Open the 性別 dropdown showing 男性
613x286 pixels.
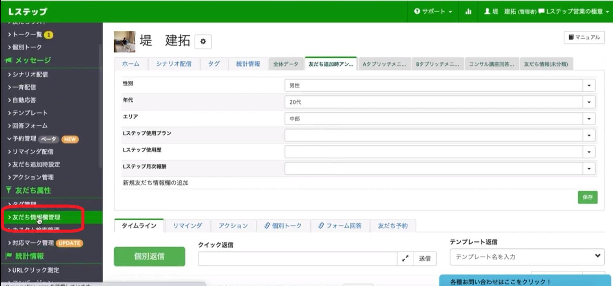coord(440,85)
